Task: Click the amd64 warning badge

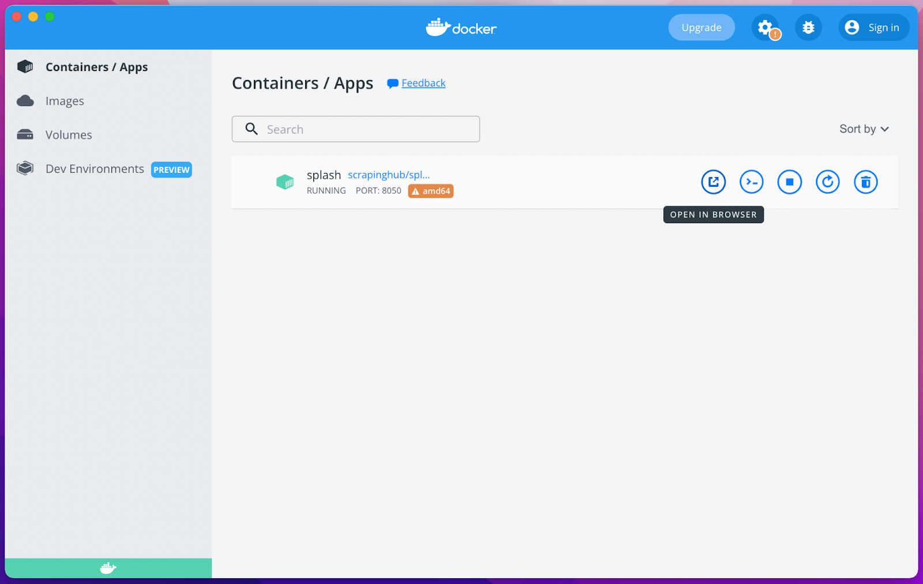Action: point(431,191)
